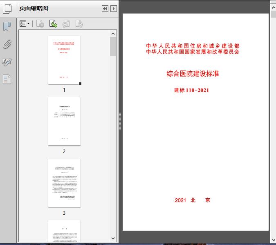Rotate pages counterclockwise icon

click(x=66, y=24)
